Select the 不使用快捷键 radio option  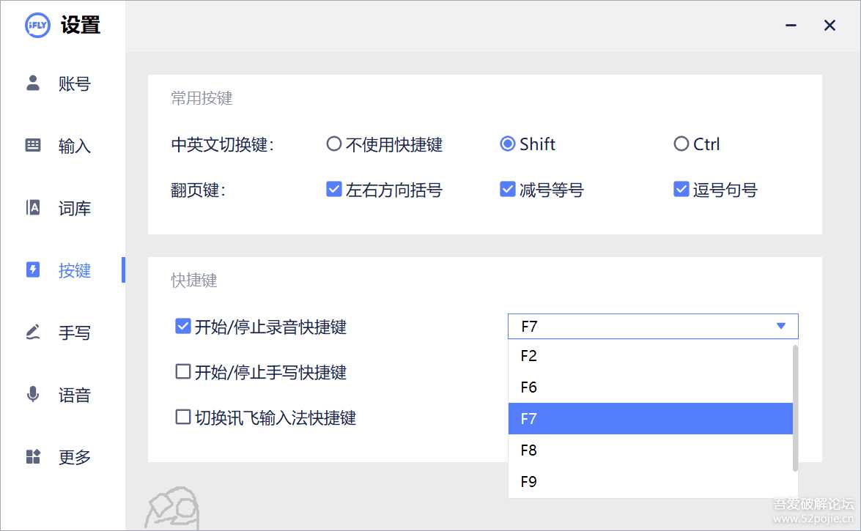[x=334, y=144]
